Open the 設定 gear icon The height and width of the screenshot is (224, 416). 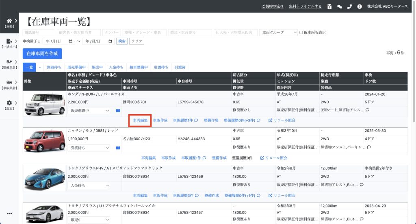coord(9,103)
